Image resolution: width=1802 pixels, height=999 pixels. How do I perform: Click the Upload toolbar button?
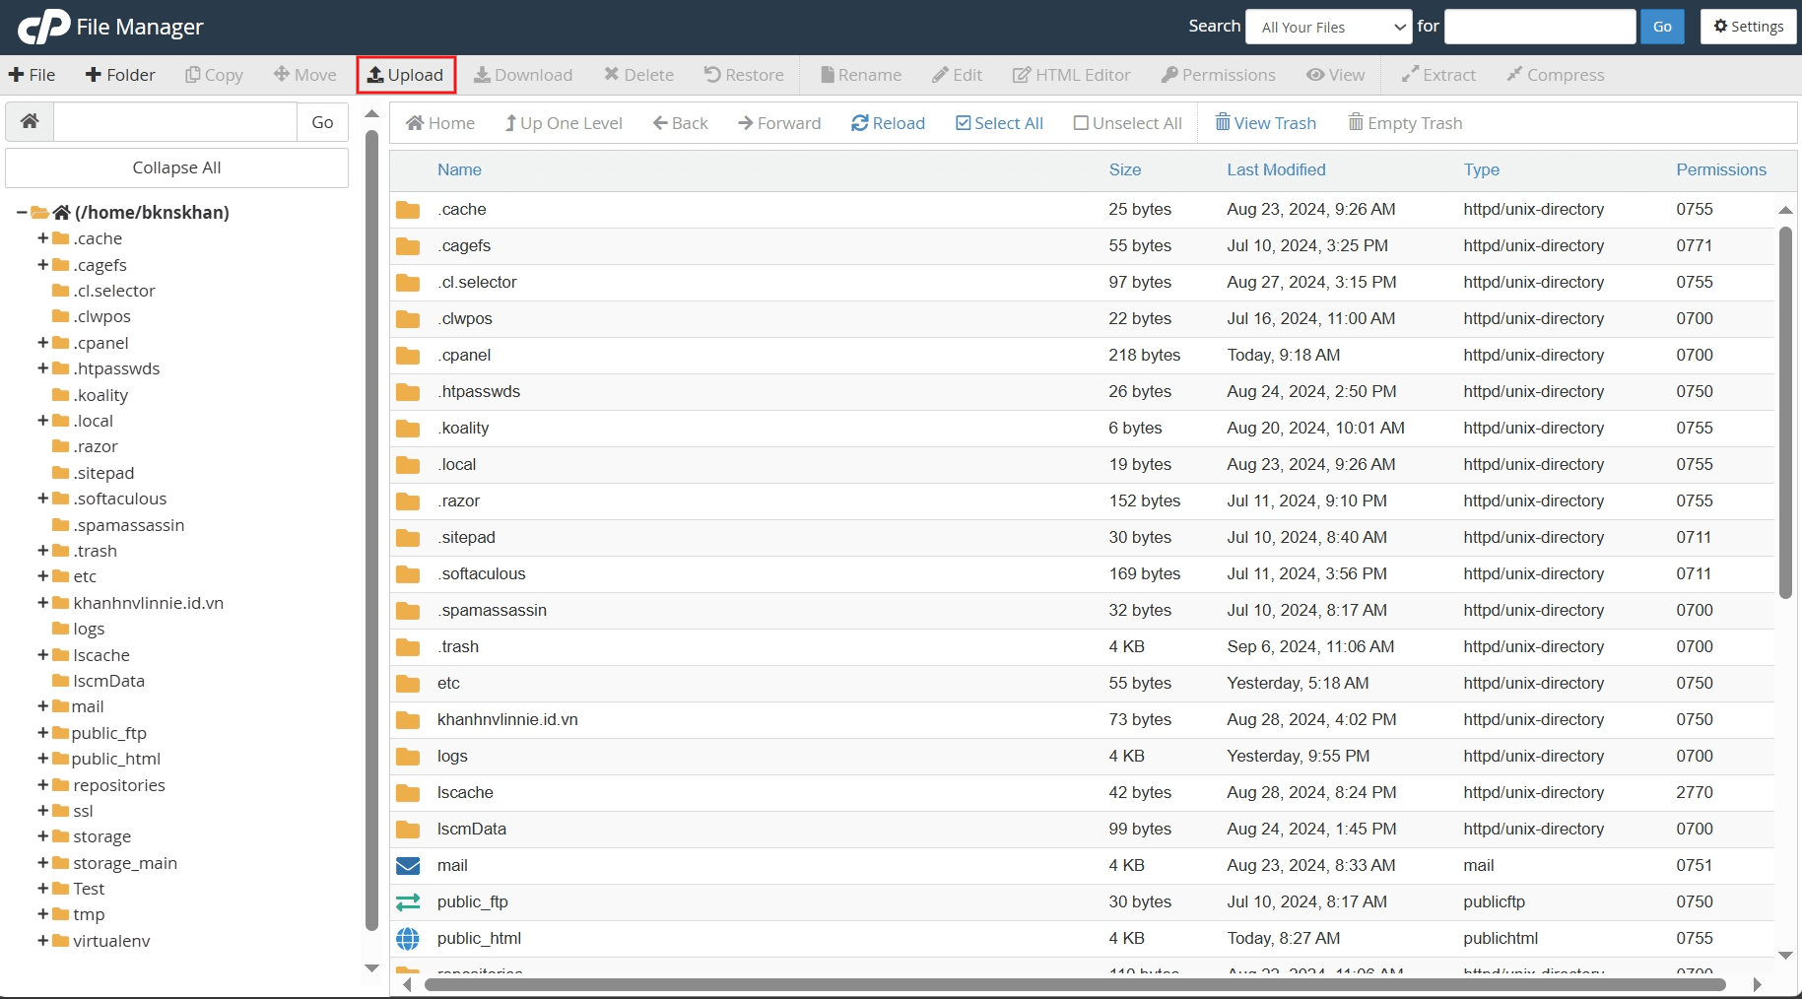coord(406,75)
